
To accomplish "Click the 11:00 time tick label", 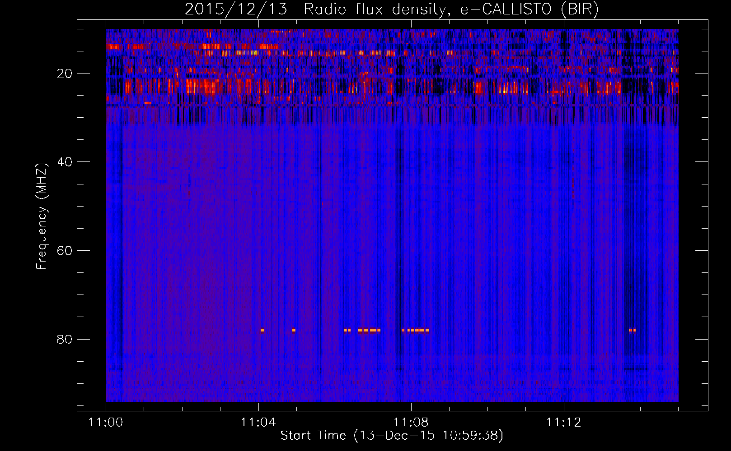I will coord(106,423).
